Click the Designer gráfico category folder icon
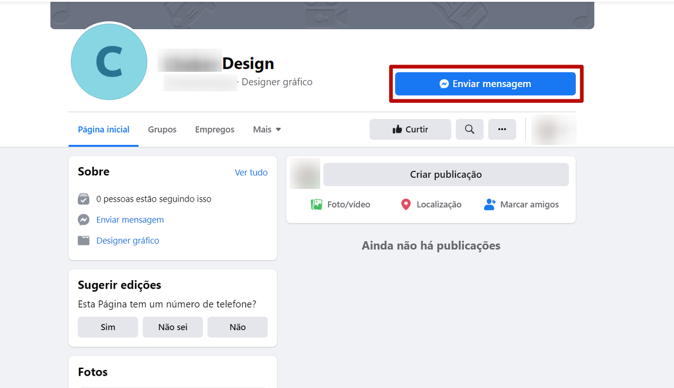Screen dimensions: 674x388 (x=84, y=240)
